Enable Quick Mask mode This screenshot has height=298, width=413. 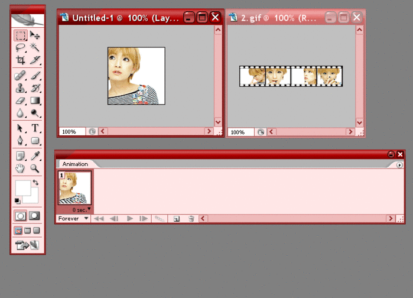[35, 216]
